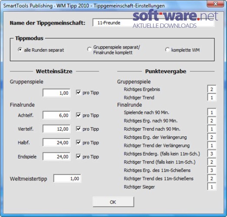Edit points box for 'Richtiger Sieger'
227x217 pixels.
[x=212, y=187]
